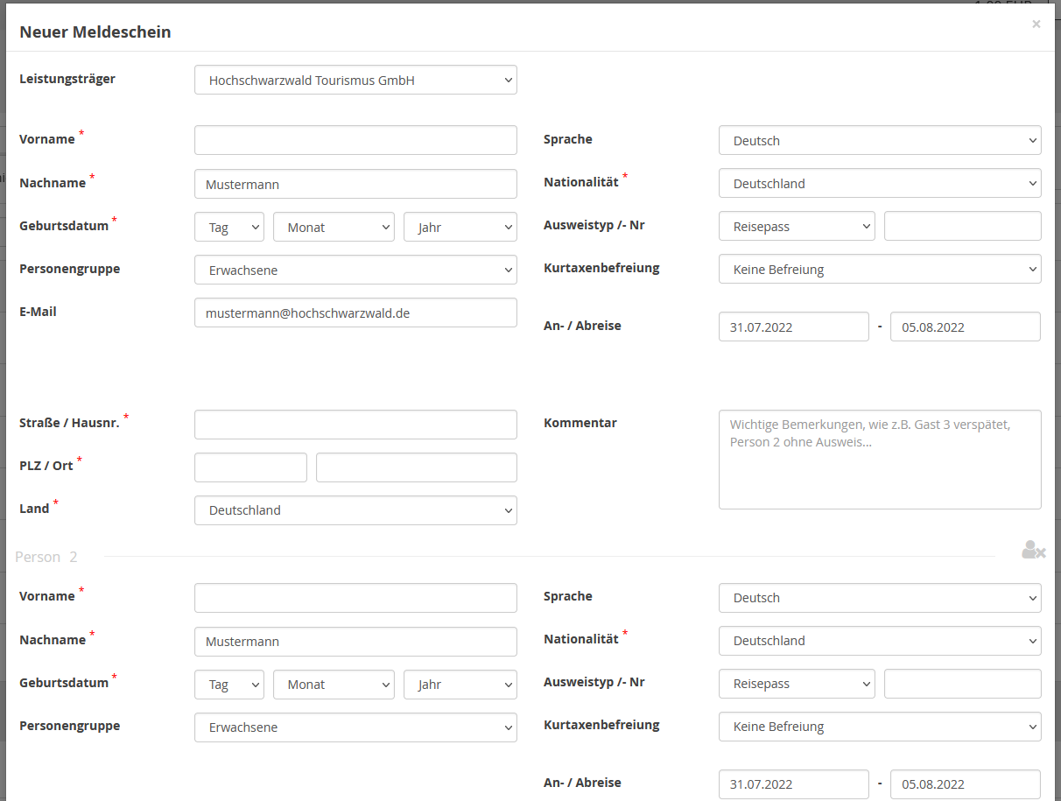This screenshot has height=801, width=1061.
Task: Click the first person's arrival date 31.07.2022
Action: [793, 327]
